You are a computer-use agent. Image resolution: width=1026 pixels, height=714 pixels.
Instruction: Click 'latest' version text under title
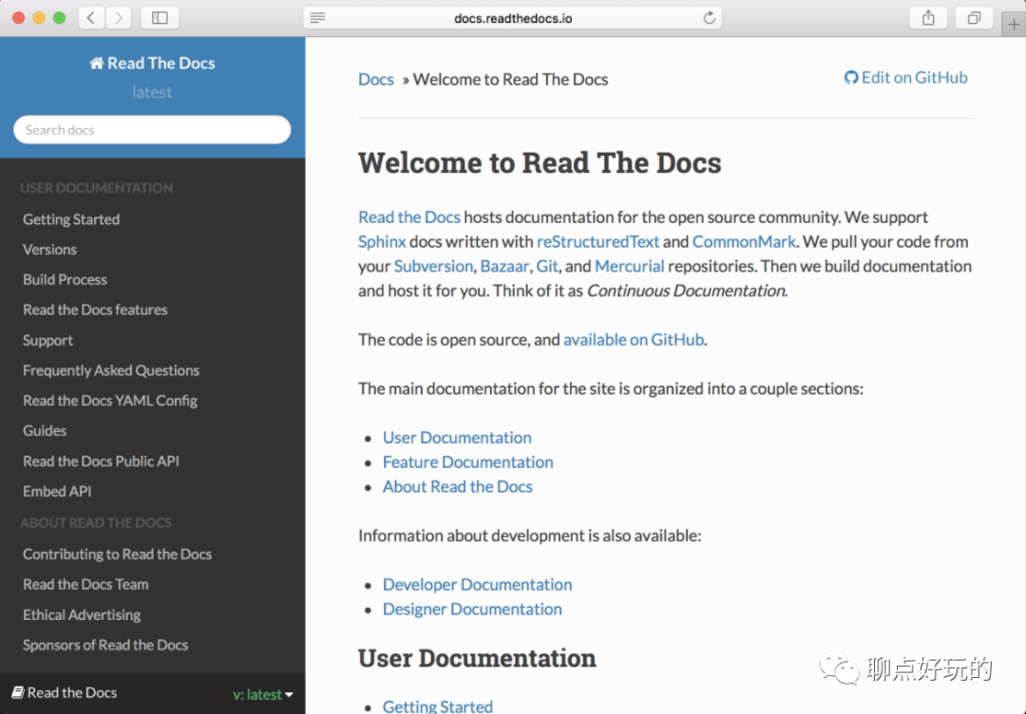click(x=152, y=92)
